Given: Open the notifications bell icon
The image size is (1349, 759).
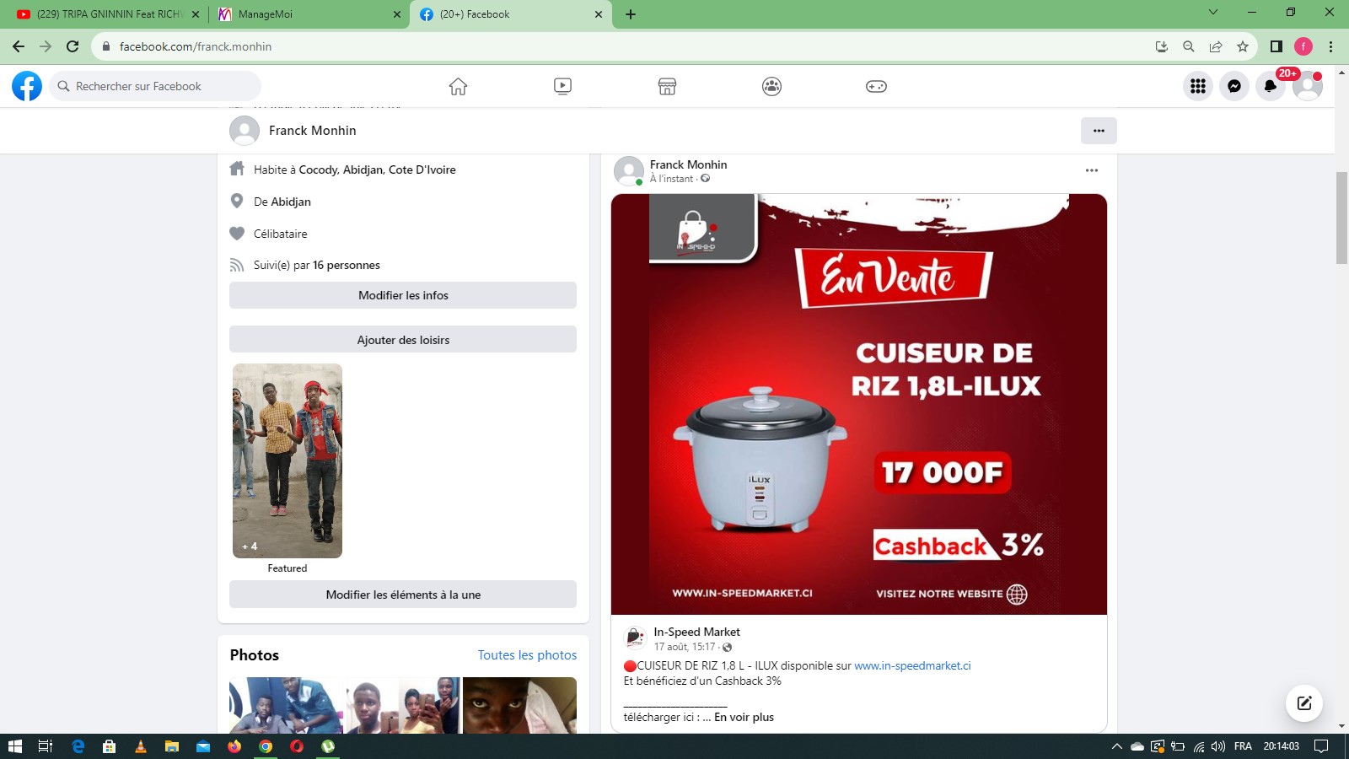Looking at the screenshot, I should (1271, 86).
